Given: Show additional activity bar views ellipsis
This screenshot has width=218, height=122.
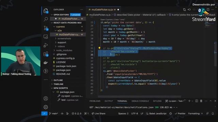Looking at the screenshot, I should click(x=46, y=80).
